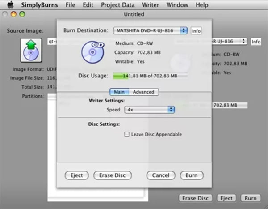Open the Window menu
This screenshot has height=209, width=268.
click(177, 5)
